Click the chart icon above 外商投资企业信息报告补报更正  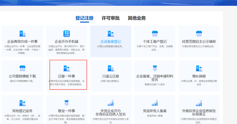(x=199, y=103)
